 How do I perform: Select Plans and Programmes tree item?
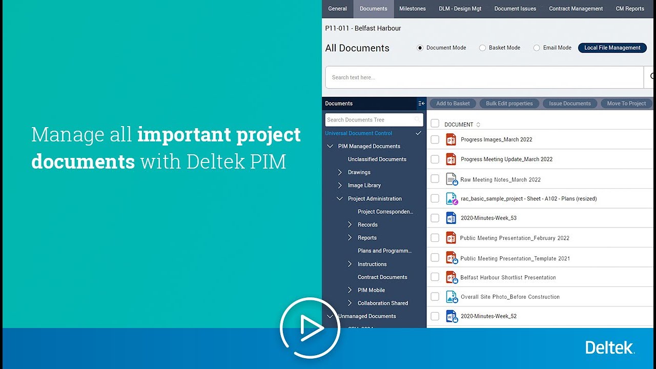(385, 251)
